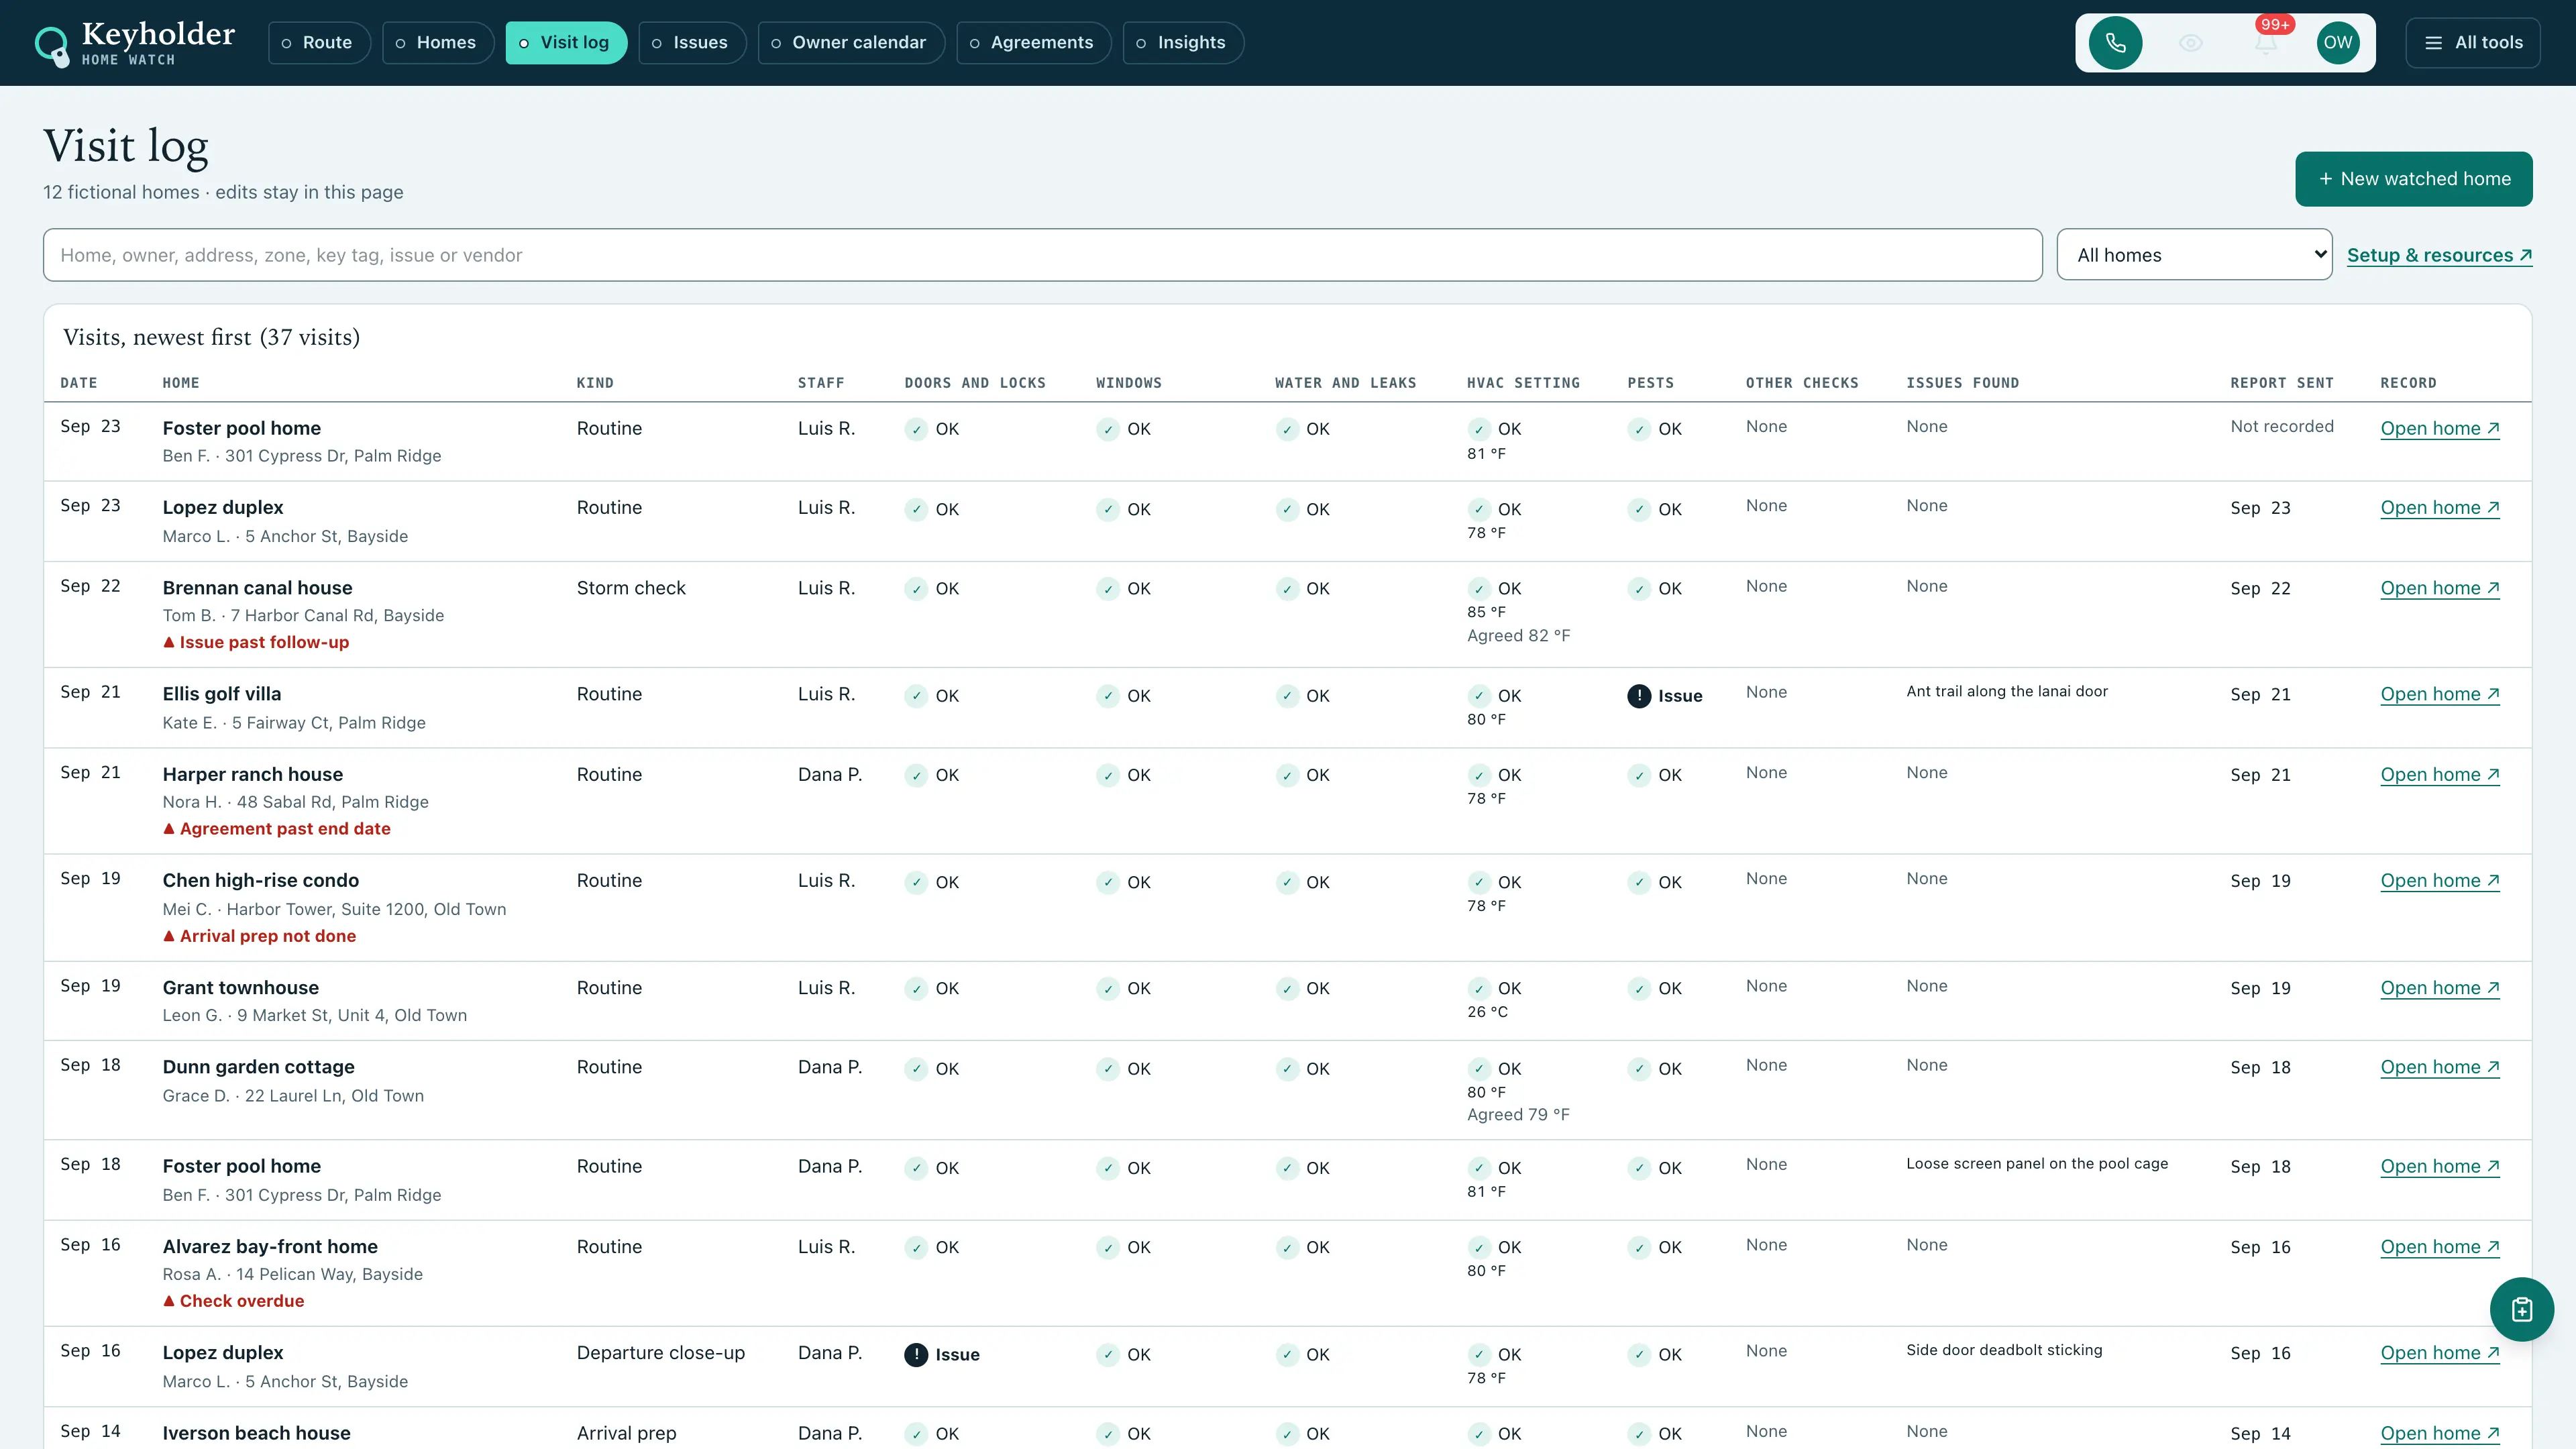Open notifications bell with 99+ badge

[x=2265, y=43]
